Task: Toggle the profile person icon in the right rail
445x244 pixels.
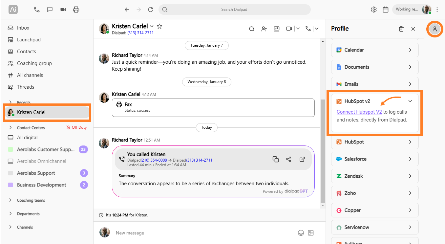Action: coord(435,29)
